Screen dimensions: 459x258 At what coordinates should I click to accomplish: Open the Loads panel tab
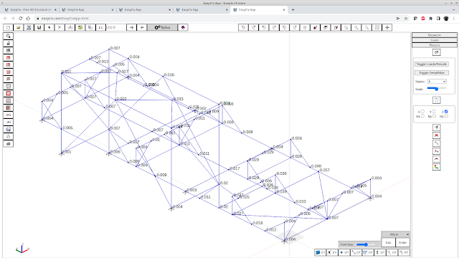(x=435, y=40)
